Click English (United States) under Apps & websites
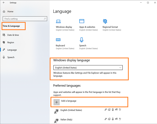Image resolution: width=157 pixels, height=124 pixels. [88, 30]
